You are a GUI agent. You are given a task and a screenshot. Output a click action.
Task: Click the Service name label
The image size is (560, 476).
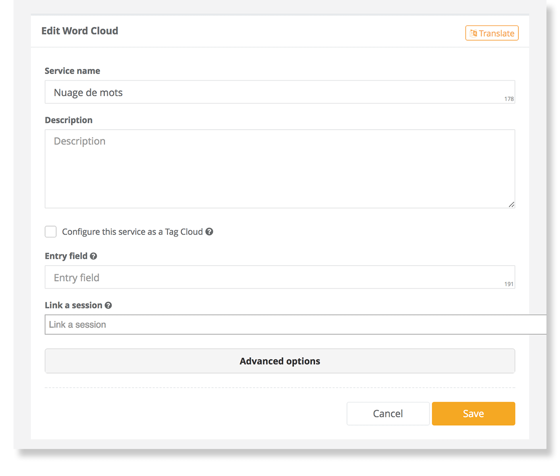pyautogui.click(x=72, y=71)
